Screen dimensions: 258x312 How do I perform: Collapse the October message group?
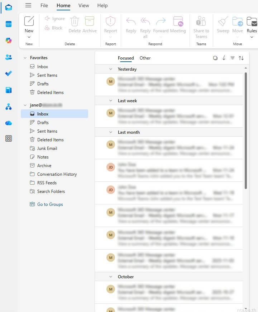pyautogui.click(x=111, y=276)
